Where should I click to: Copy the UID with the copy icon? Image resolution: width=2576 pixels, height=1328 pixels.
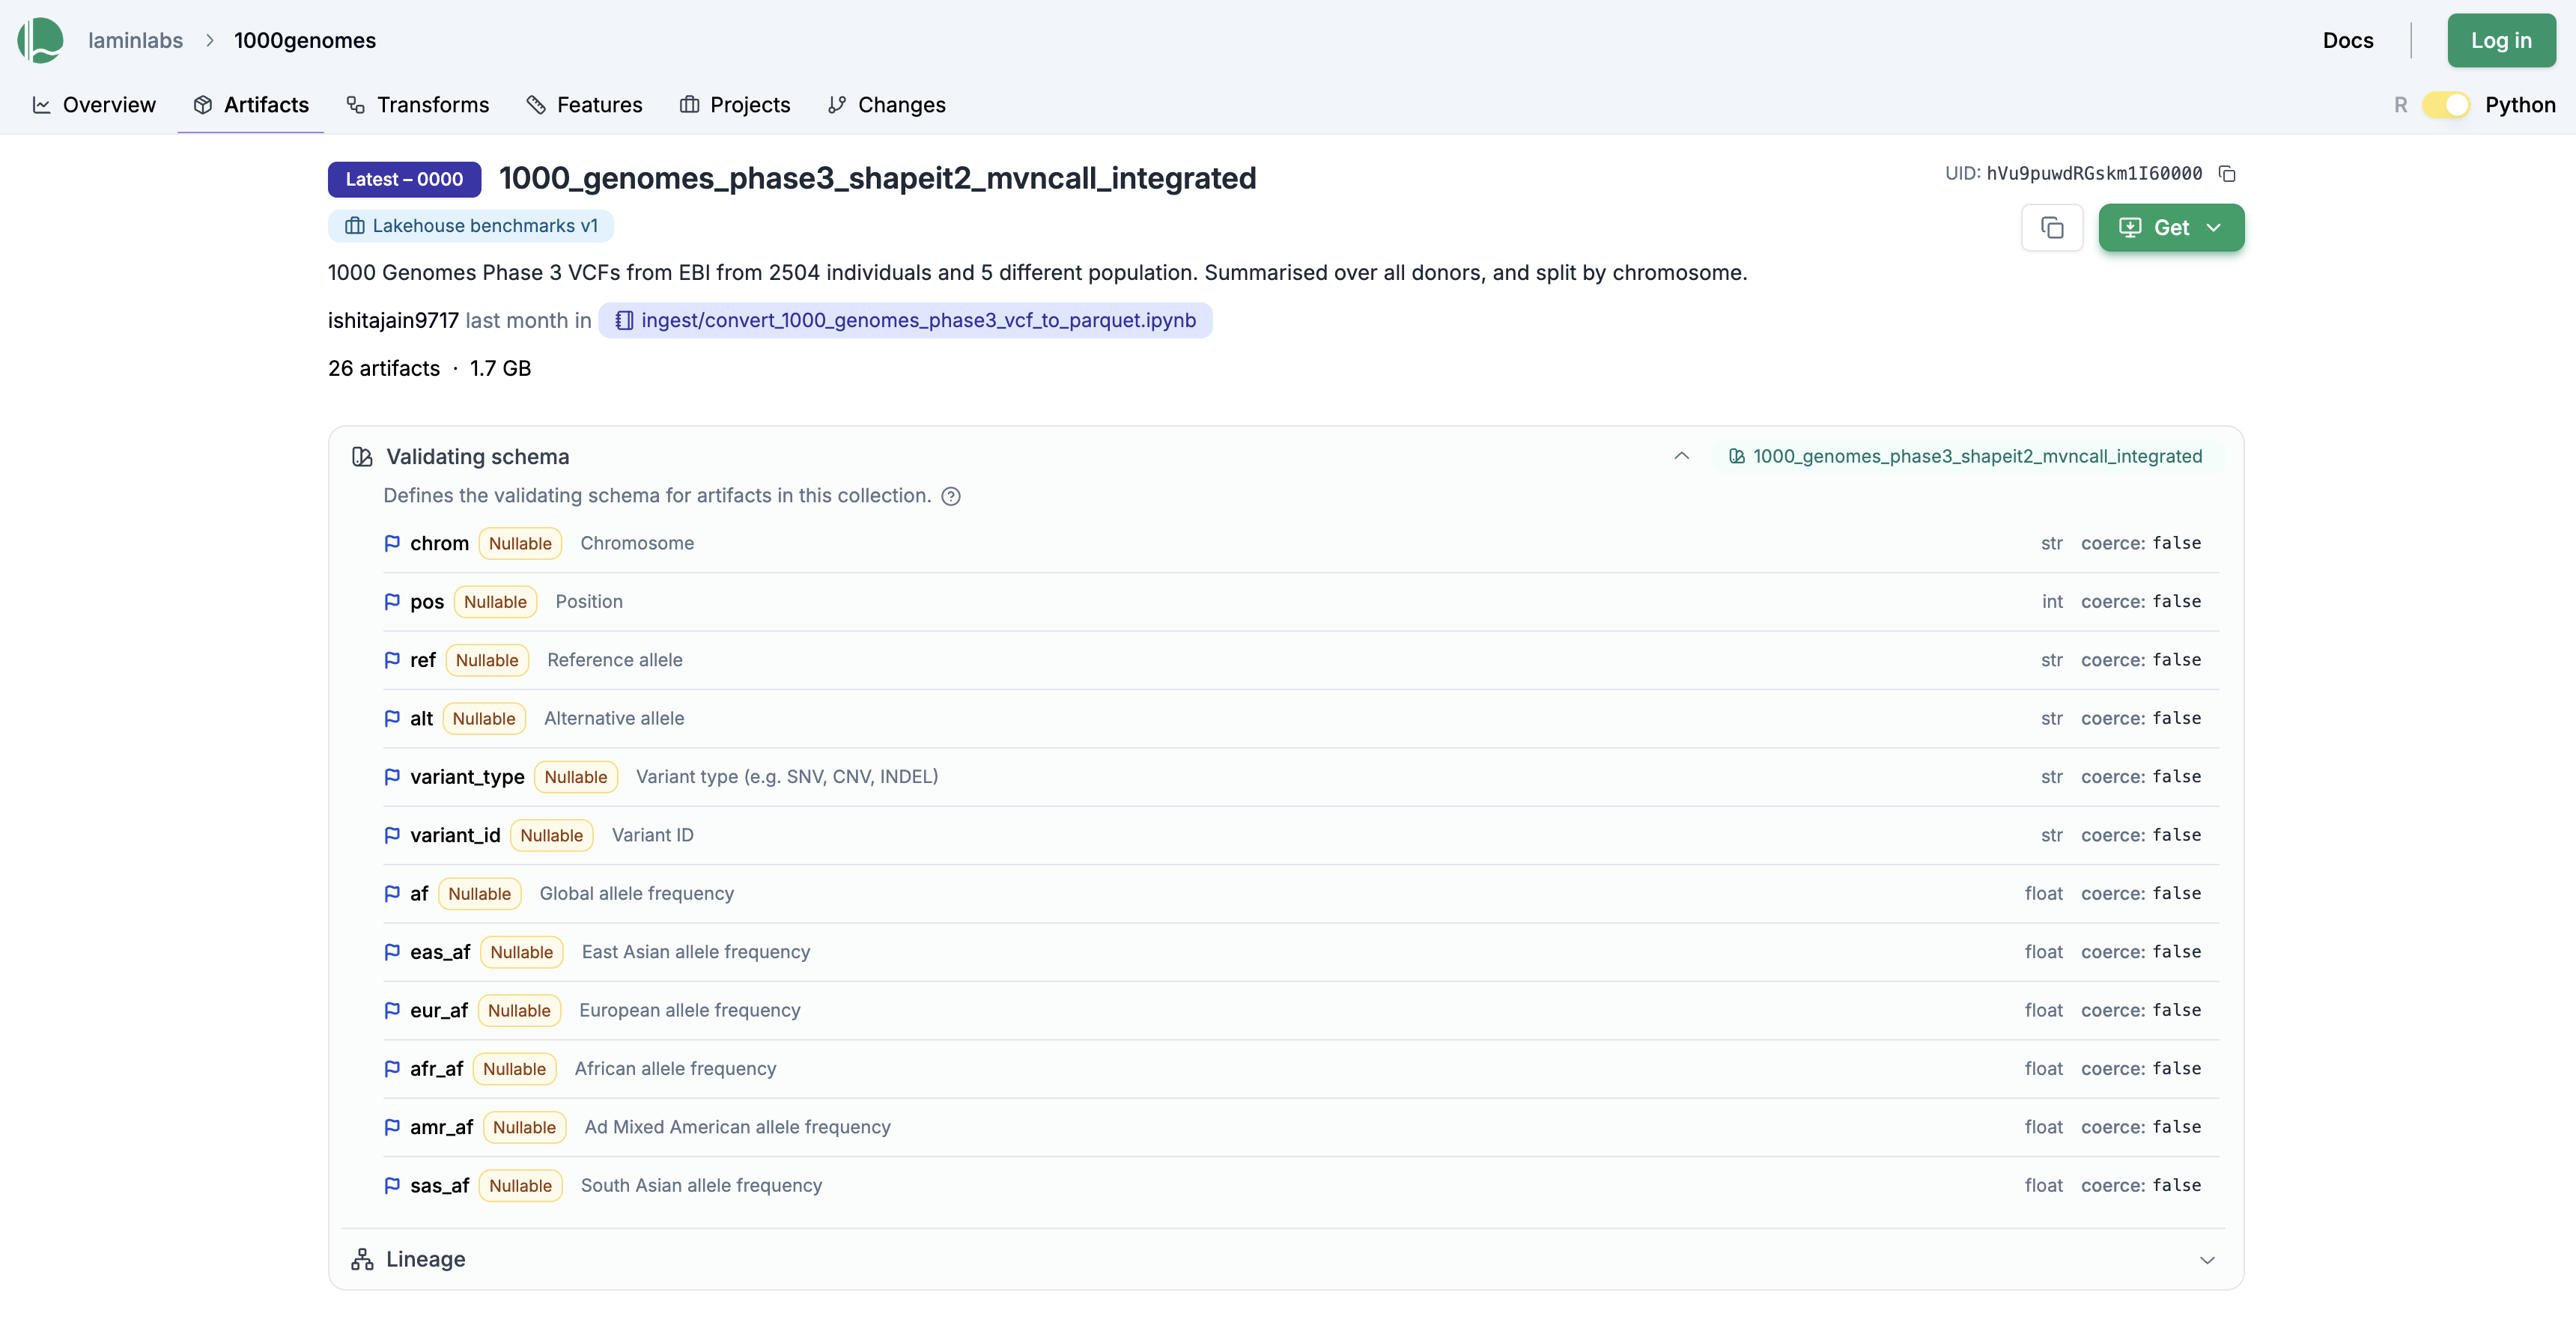click(x=2227, y=174)
